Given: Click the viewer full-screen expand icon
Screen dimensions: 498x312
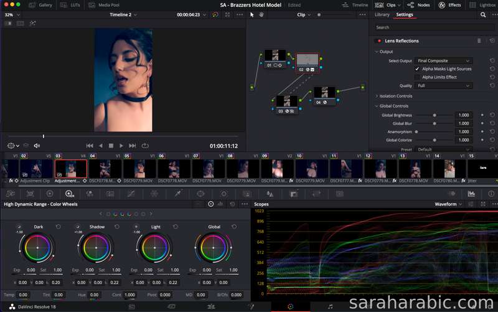Looking at the screenshot, I should point(227,15).
